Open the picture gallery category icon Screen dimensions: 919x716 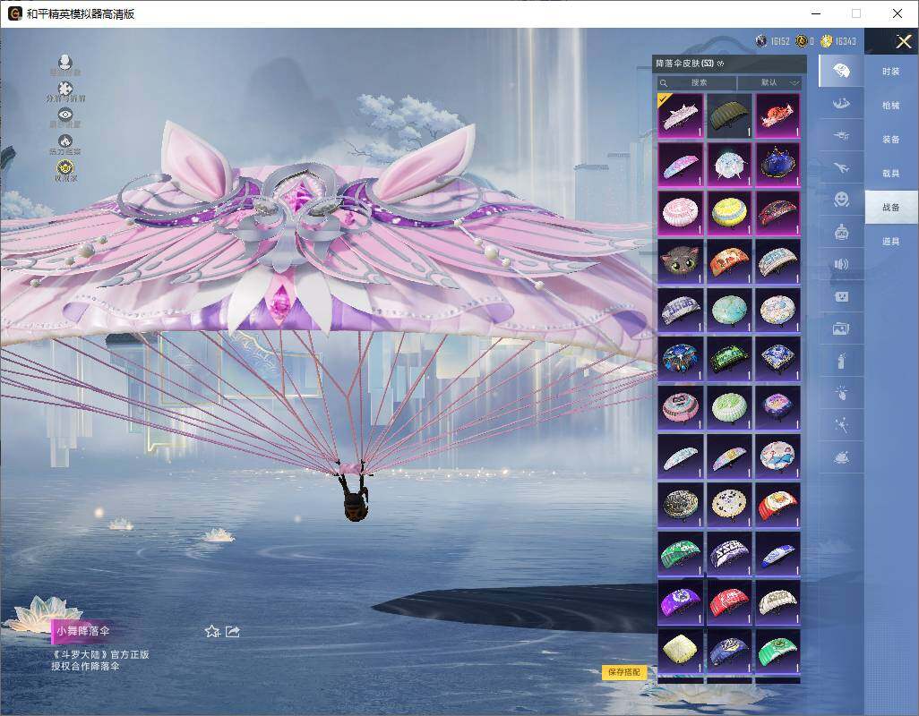pos(841,329)
